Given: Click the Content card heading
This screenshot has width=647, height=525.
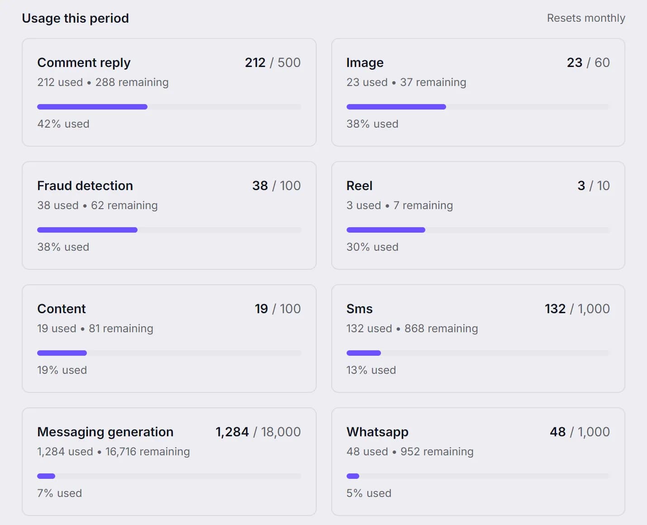Looking at the screenshot, I should pyautogui.click(x=62, y=309).
